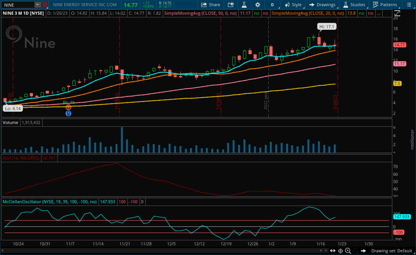Click the 14.77 last price axis label
416x255 pixels.
point(400,45)
